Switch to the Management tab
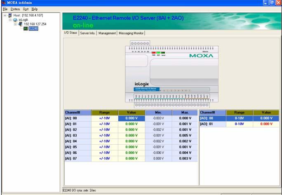Screen dimensions: 282x195 (x=107, y=33)
